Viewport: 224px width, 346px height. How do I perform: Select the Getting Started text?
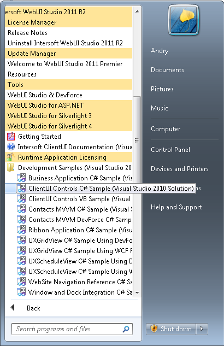(x=39, y=137)
